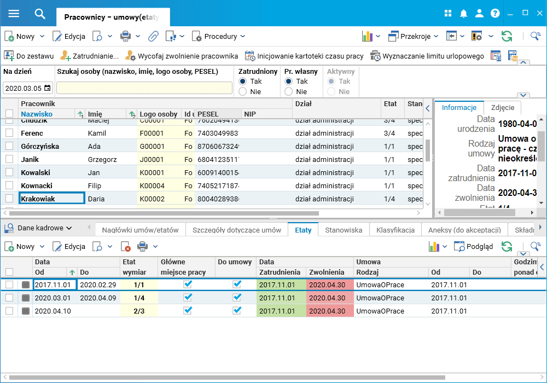
Task: Open the hamburger main menu
Action: [14, 14]
